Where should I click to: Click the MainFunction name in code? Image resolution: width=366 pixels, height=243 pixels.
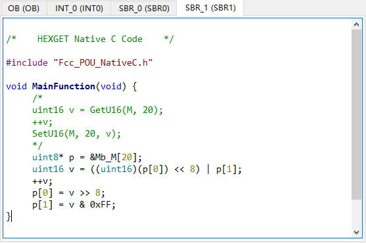click(64, 87)
